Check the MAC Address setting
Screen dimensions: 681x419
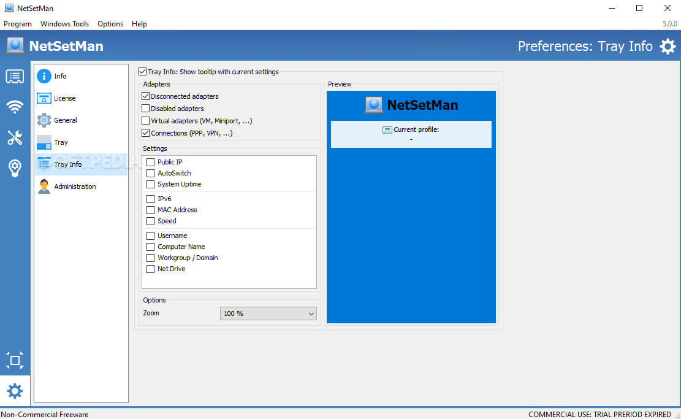pos(151,210)
